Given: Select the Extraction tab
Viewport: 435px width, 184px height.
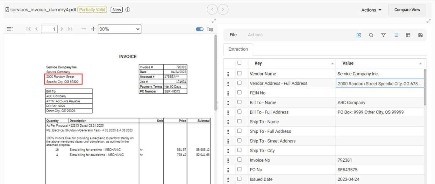Looking at the screenshot, I should (x=238, y=49).
